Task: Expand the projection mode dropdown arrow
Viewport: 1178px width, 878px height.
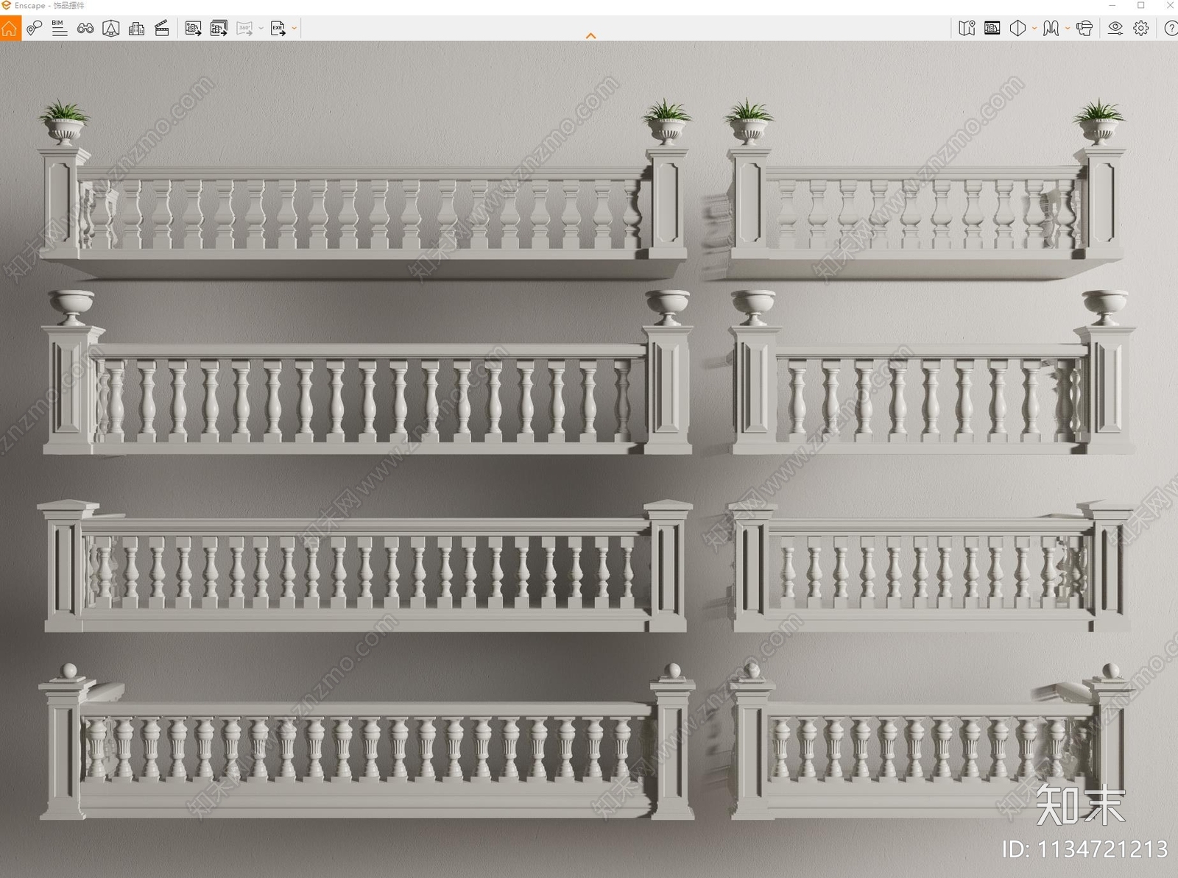Action: click(x=1034, y=29)
